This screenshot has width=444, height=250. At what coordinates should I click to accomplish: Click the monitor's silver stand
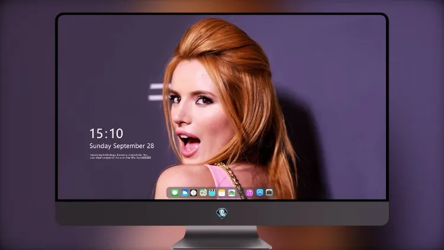point(222,238)
